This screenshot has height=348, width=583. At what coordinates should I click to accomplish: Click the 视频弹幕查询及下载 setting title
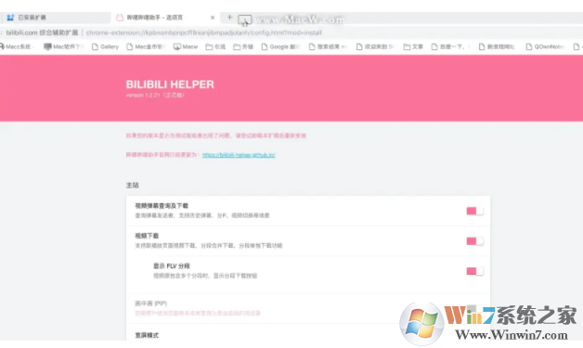pyautogui.click(x=162, y=206)
